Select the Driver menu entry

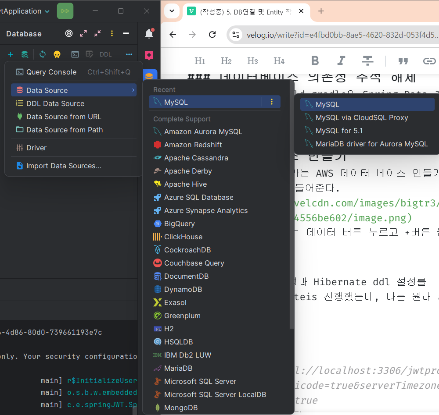coord(74,148)
